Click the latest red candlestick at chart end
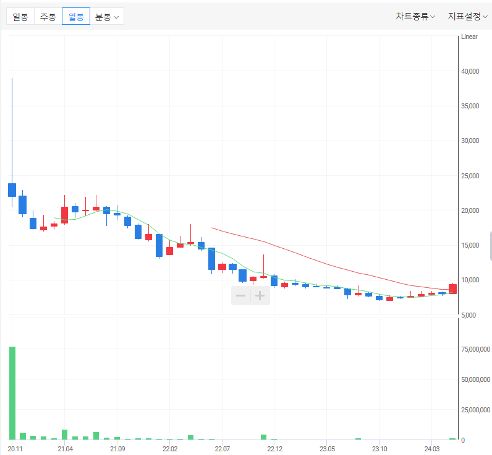 tap(452, 288)
